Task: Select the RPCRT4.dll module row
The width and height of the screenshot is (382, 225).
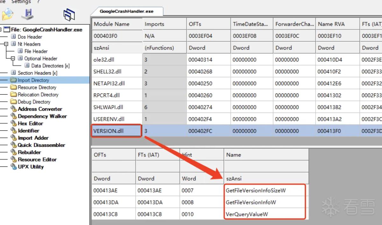Action: point(237,95)
